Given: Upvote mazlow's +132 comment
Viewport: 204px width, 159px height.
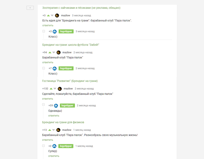Looking at the screenshot, I should pos(51,89).
